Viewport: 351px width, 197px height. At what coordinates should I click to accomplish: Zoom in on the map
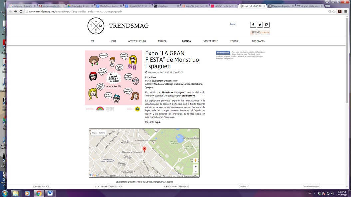[x=196, y=167]
